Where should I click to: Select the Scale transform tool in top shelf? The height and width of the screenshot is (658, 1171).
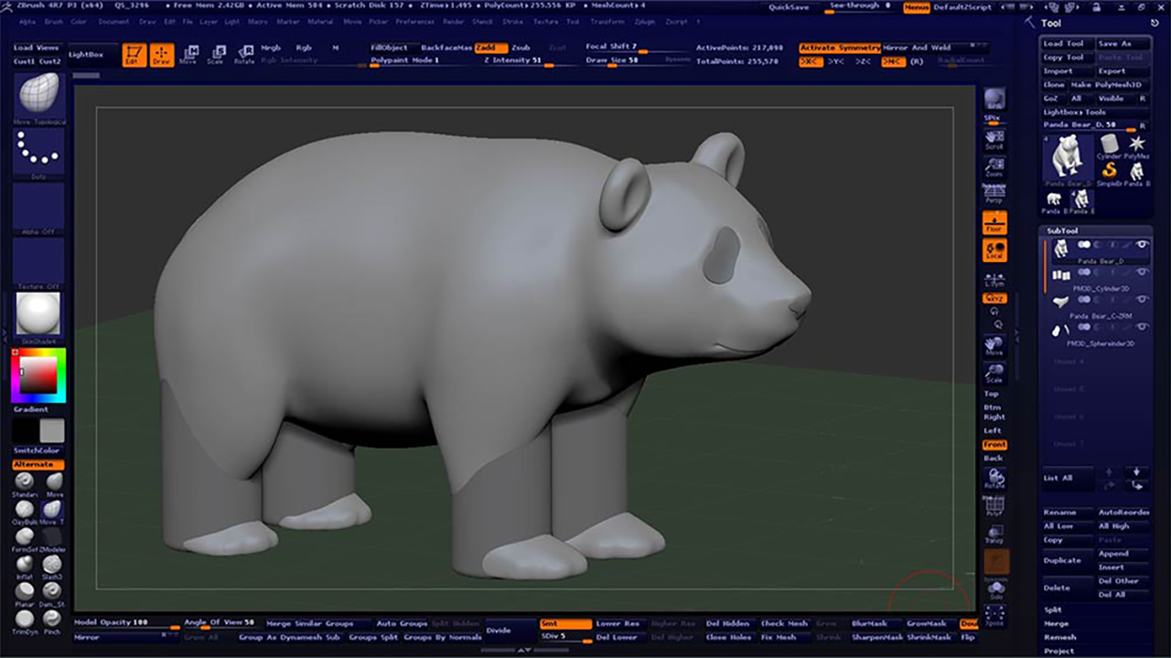coord(216,55)
